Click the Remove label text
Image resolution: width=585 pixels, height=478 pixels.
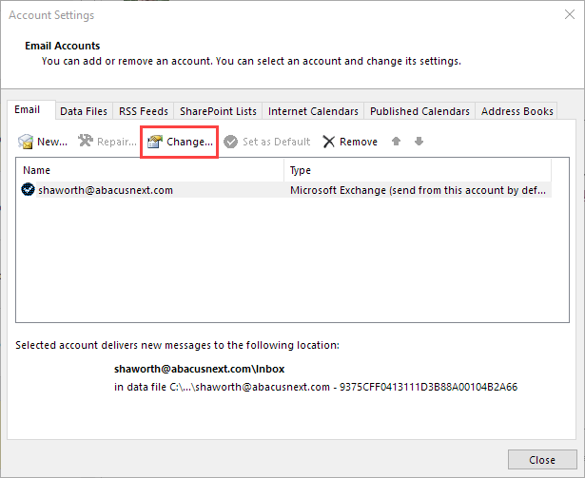tap(359, 142)
